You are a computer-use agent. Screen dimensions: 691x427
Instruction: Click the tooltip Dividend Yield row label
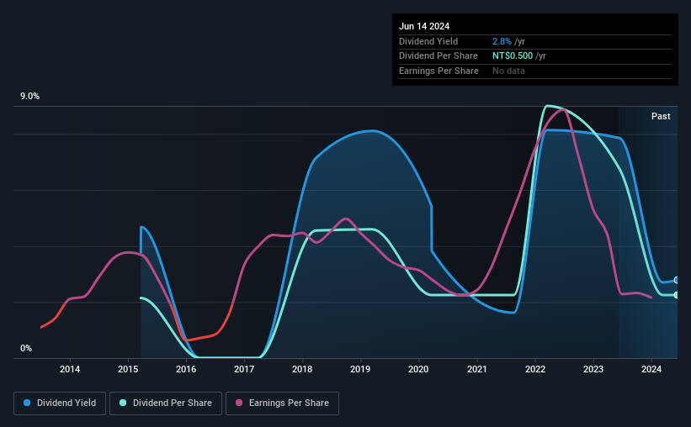428,41
